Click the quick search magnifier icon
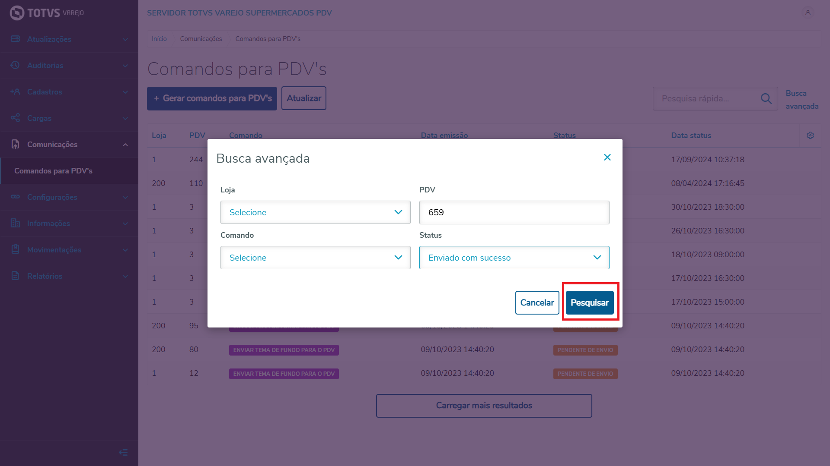Screen dimensions: 830x466 [x=766, y=99]
